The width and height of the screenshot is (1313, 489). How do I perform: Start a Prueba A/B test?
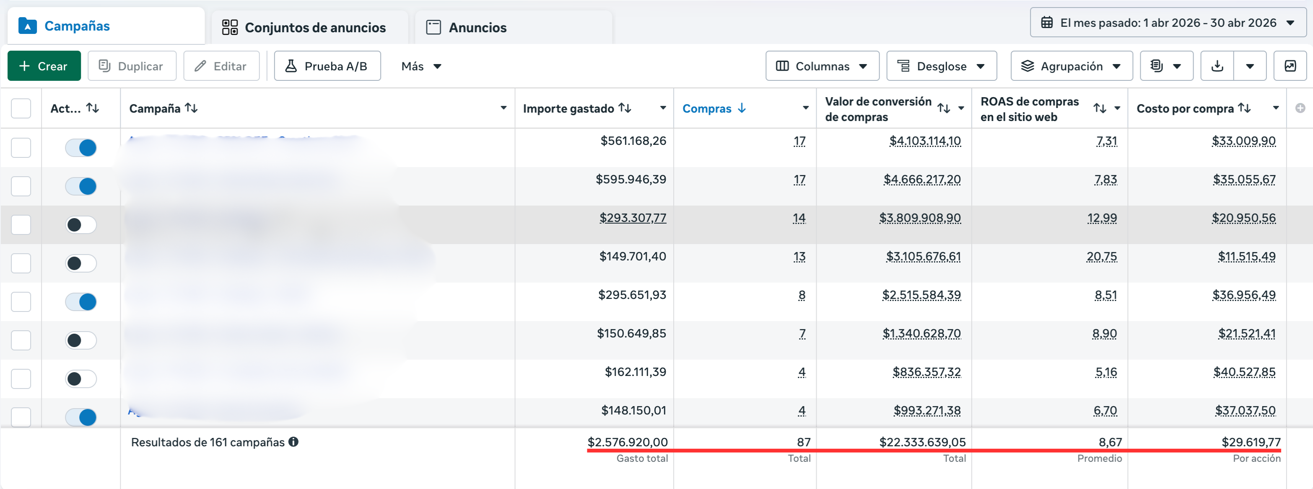click(327, 66)
